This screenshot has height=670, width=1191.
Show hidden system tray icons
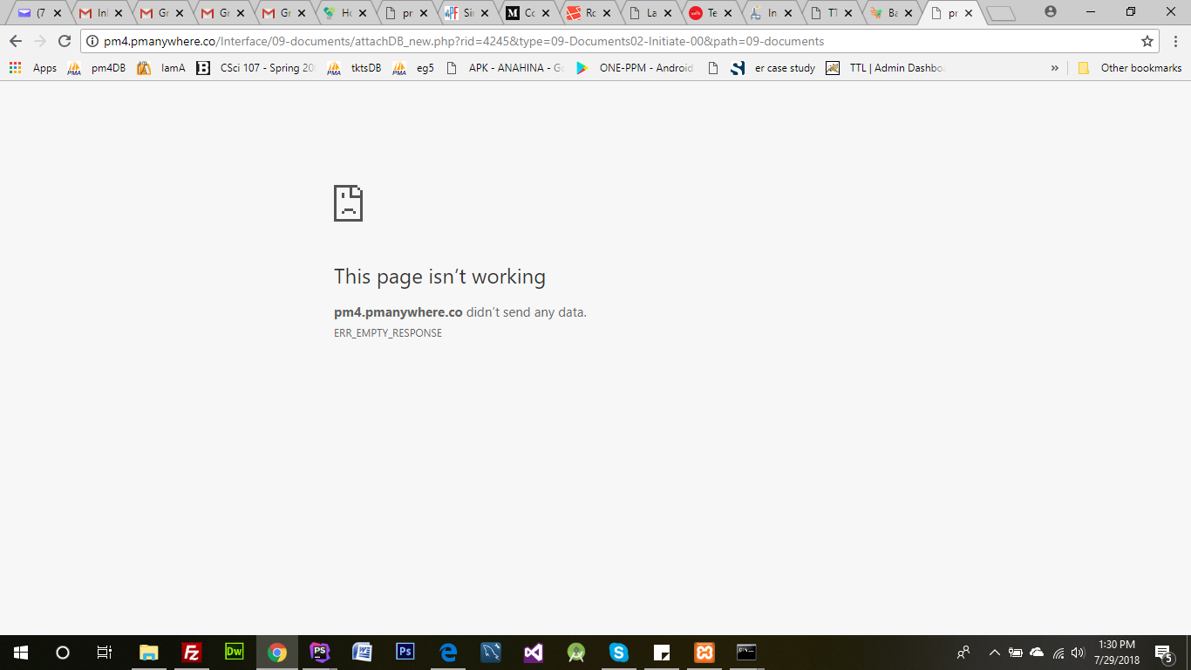pyautogui.click(x=994, y=653)
